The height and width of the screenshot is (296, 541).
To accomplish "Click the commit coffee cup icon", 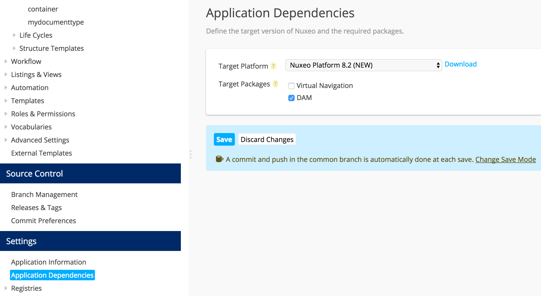I will click(219, 159).
